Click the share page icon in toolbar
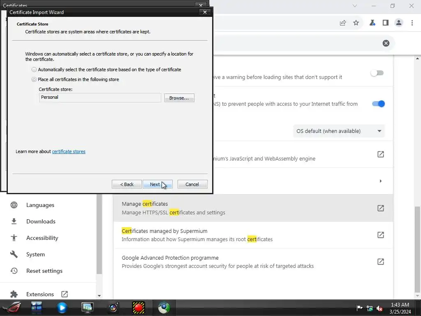 pyautogui.click(x=343, y=23)
